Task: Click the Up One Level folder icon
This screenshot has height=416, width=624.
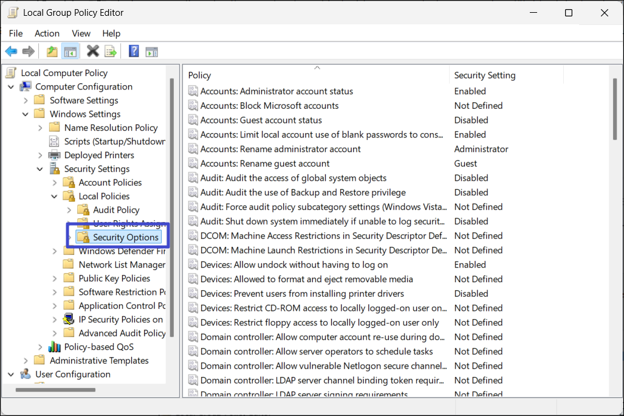Action: click(x=52, y=52)
